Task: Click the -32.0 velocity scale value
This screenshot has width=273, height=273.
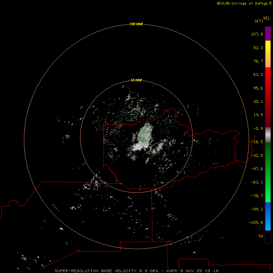Action: (x=257, y=156)
